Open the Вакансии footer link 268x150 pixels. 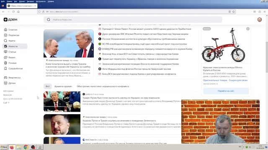click(x=8, y=95)
